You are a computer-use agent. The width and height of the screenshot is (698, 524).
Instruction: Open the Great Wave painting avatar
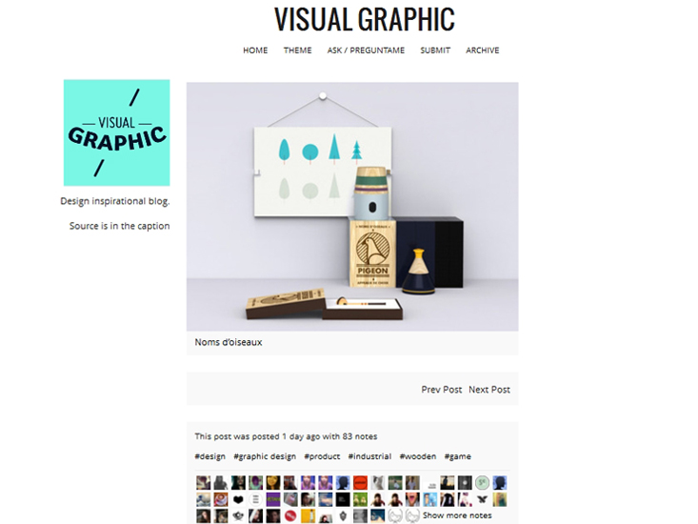tap(204, 499)
